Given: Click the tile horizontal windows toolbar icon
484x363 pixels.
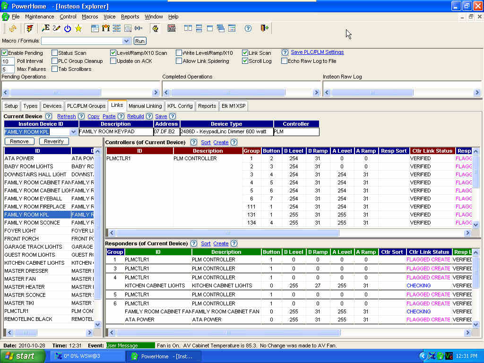Looking at the screenshot, I should click(199, 28).
